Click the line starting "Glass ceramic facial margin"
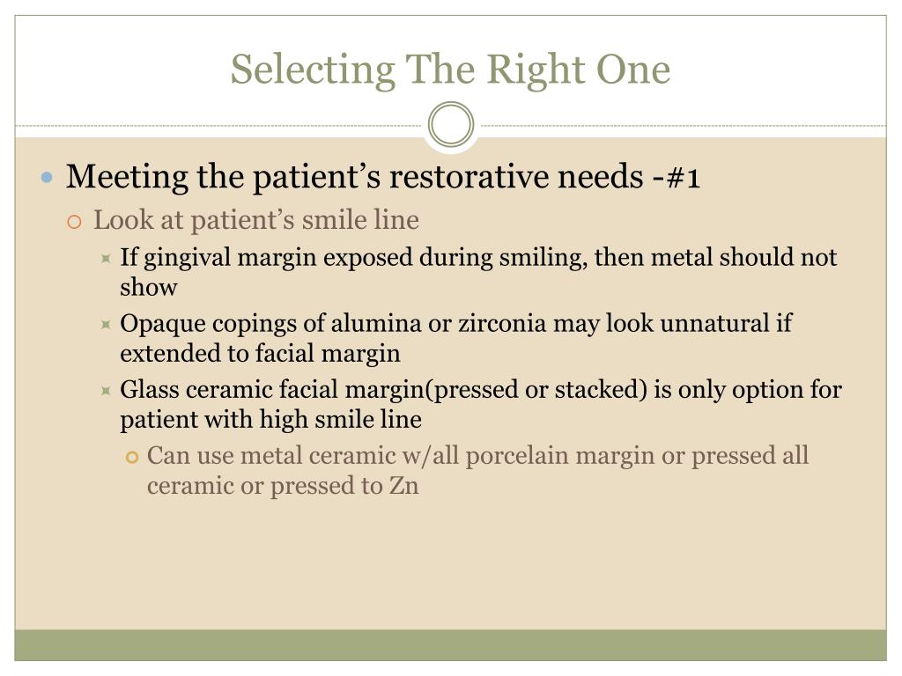Screen dimensions: 902x676 click(x=480, y=389)
